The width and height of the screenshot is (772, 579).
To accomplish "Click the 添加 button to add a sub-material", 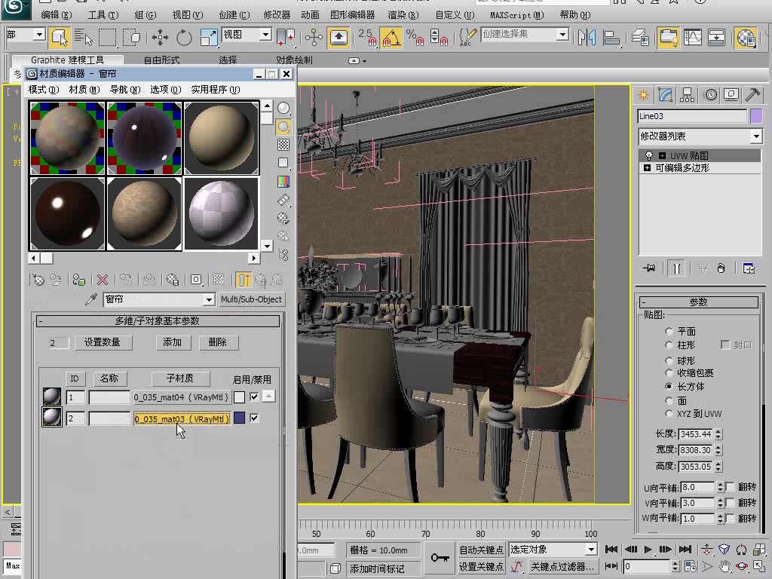I will 172,342.
